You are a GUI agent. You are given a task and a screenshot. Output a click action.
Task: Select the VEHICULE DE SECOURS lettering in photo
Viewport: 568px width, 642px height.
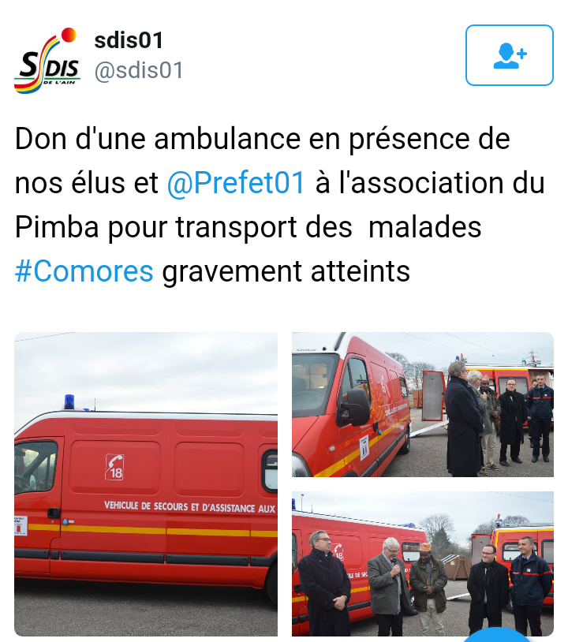click(x=189, y=507)
